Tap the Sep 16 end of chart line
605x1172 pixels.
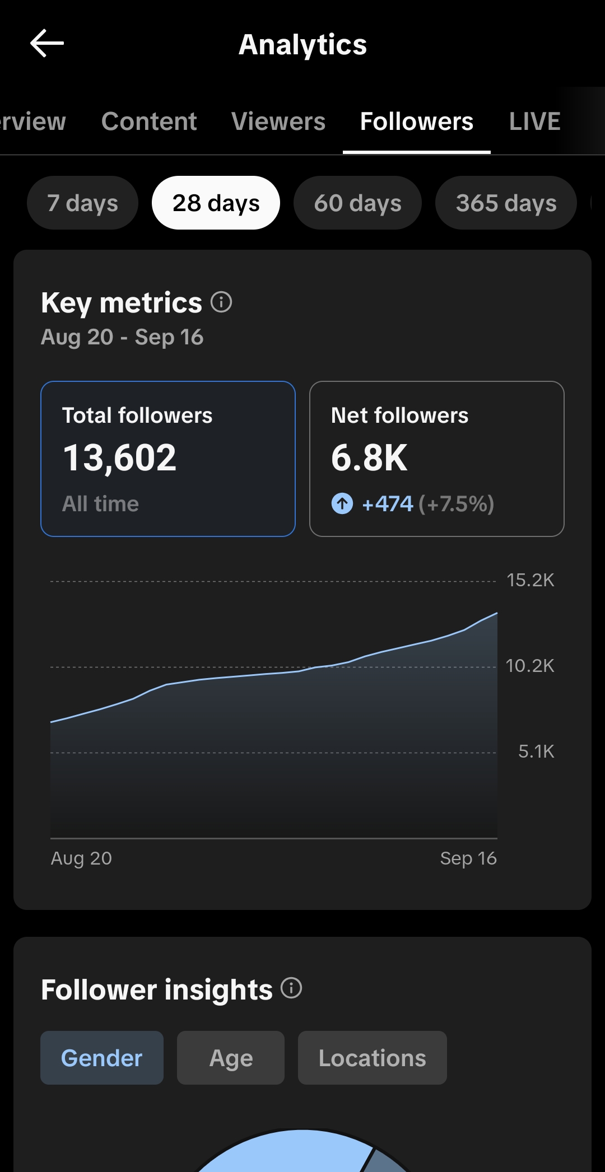point(497,613)
